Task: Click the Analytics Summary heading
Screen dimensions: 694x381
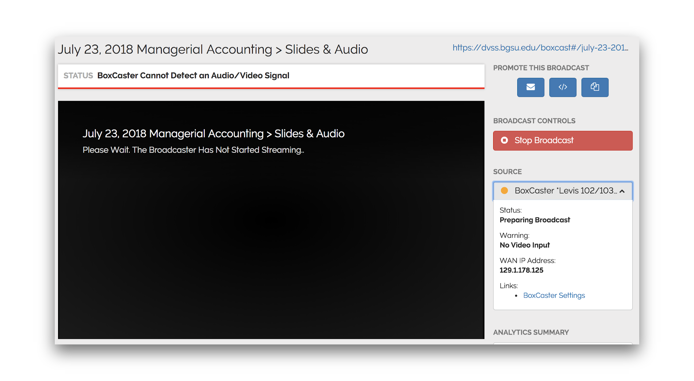Action: (531, 332)
